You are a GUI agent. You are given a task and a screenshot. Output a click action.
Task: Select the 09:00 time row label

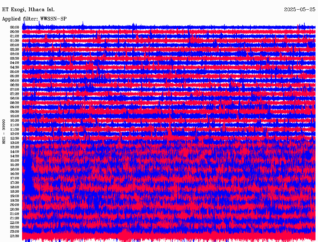click(x=15, y=107)
